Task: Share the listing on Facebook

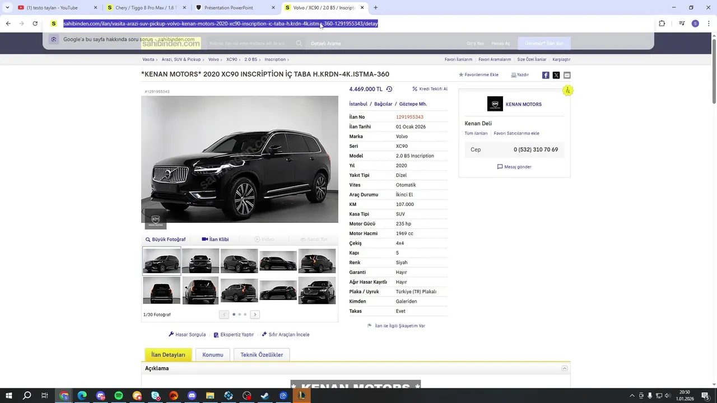Action: point(546,75)
